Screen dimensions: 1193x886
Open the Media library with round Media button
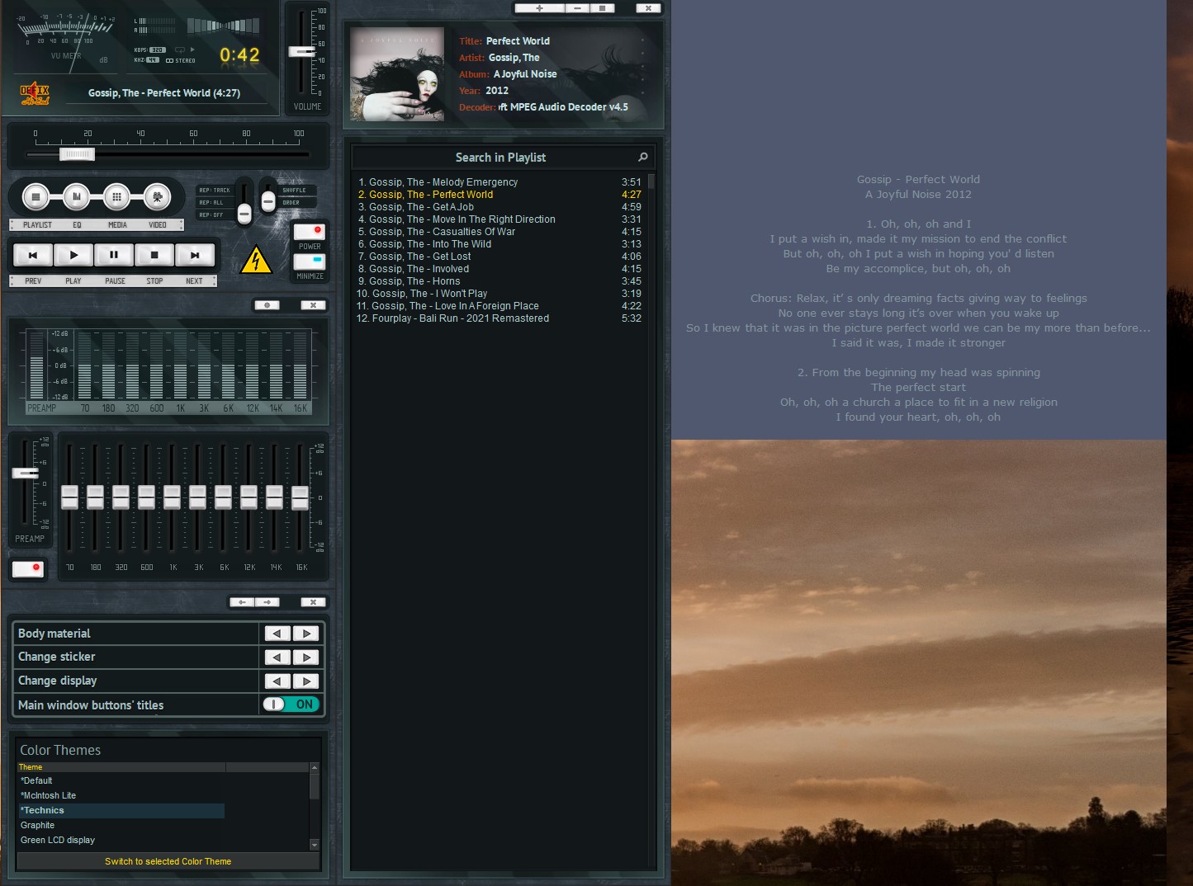(x=116, y=197)
